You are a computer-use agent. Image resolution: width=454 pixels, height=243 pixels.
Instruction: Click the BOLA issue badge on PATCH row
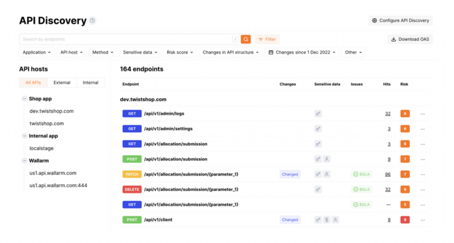click(361, 174)
